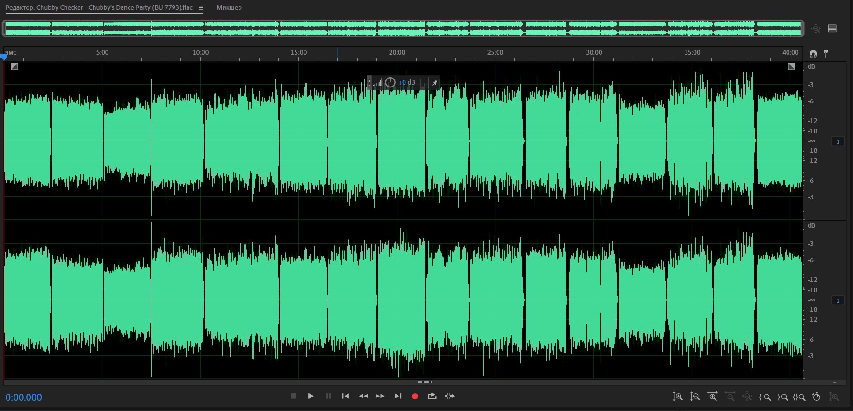Viewport: 853px width, 411px height.
Task: Start playback with the Play button
Action: point(311,396)
